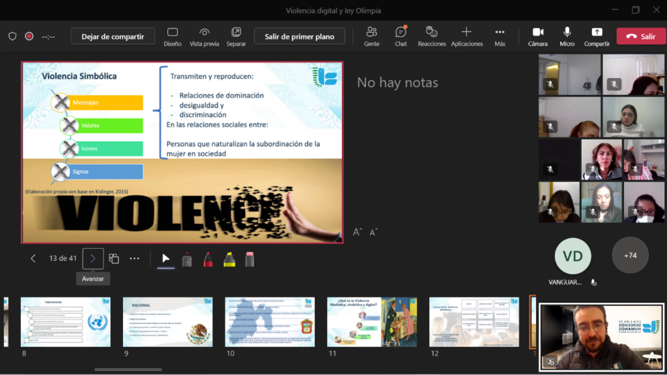Screen dimensions: 667x375
Task: Click the presenter self-view video
Action: point(601,337)
